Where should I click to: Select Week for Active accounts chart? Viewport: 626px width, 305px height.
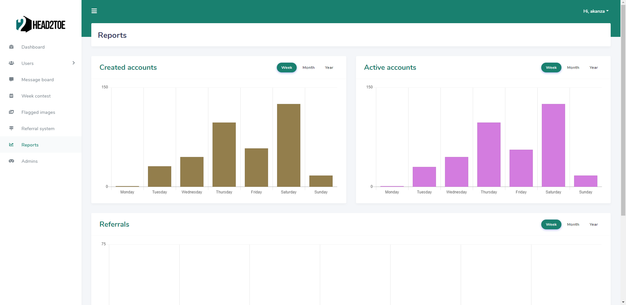(551, 68)
